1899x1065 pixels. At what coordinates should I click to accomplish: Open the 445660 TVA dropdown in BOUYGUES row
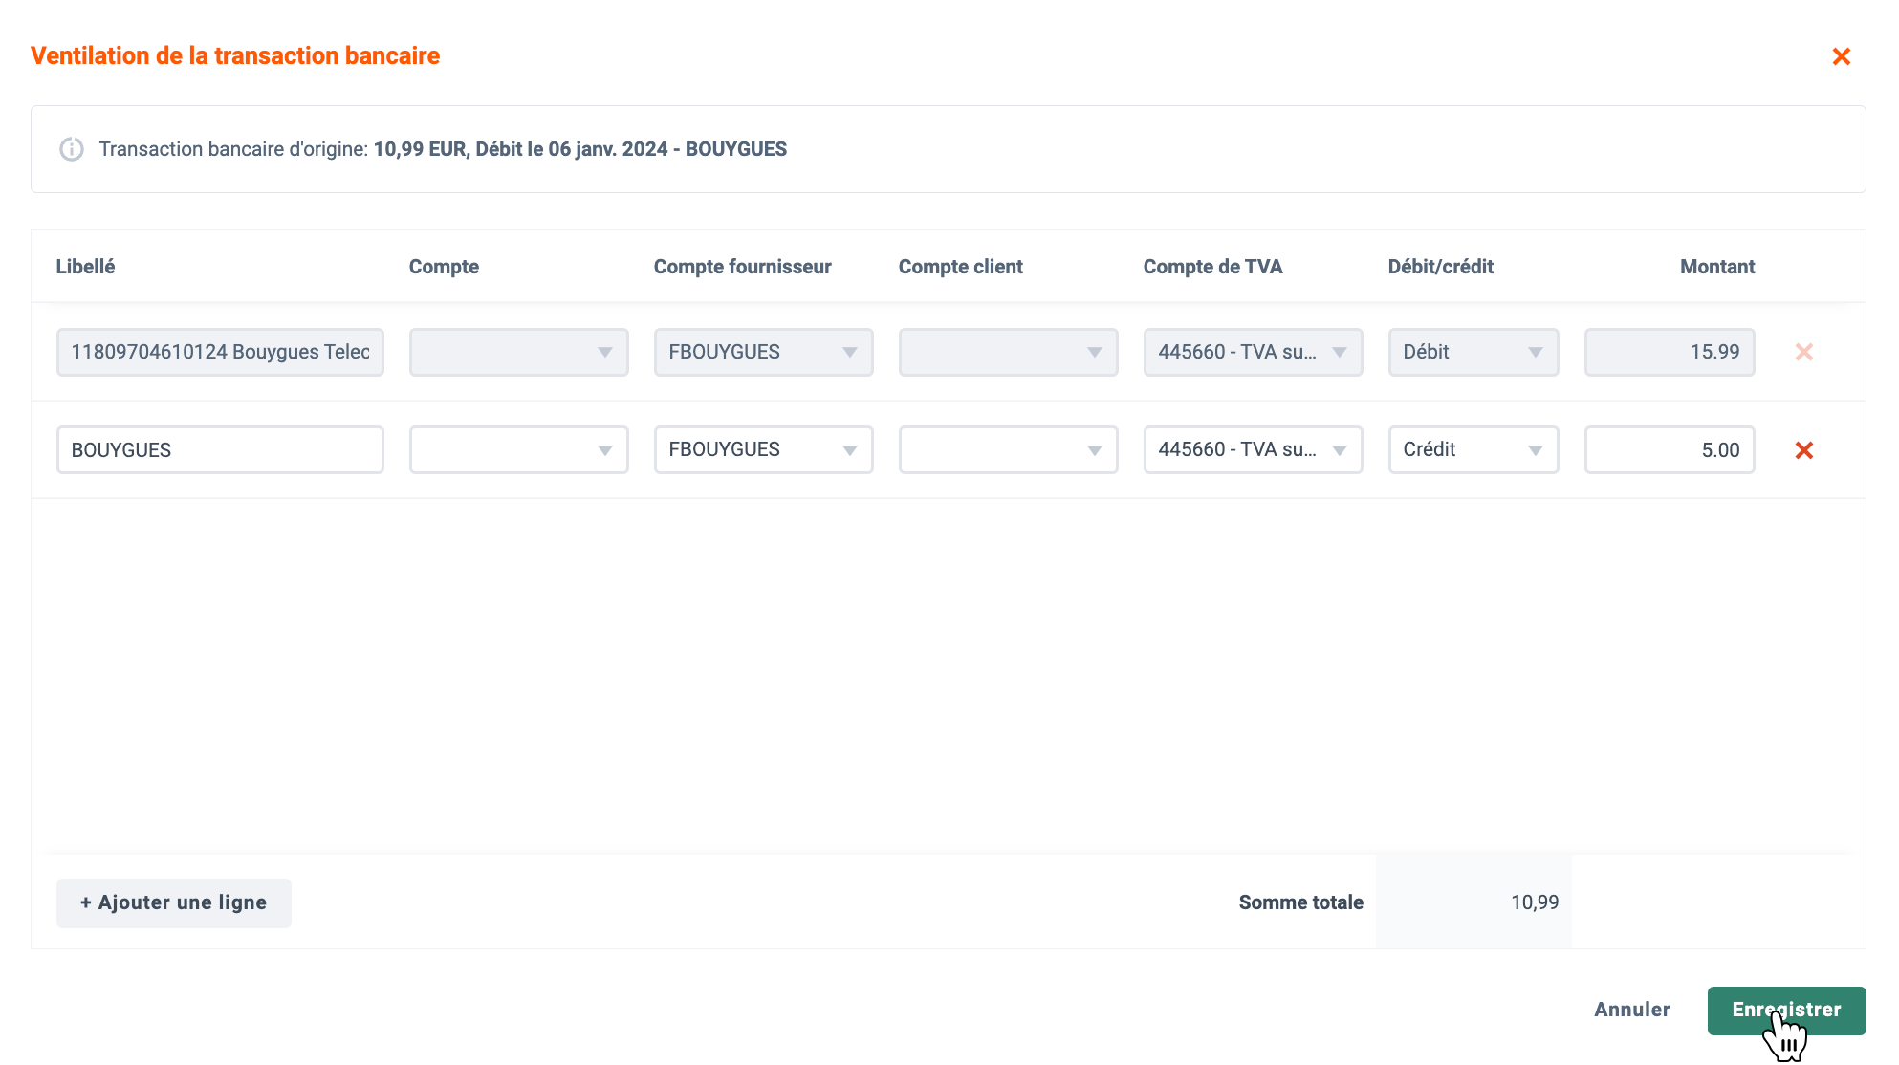coord(1253,449)
